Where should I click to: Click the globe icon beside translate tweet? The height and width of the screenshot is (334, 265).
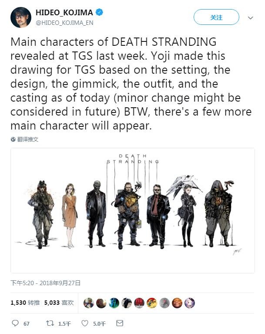click(x=13, y=139)
